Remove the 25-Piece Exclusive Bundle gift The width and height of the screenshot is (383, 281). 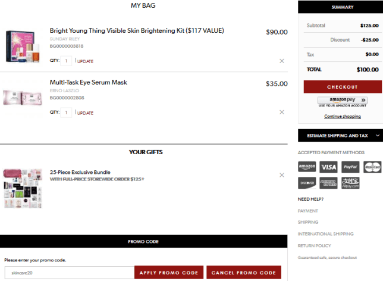point(282,175)
